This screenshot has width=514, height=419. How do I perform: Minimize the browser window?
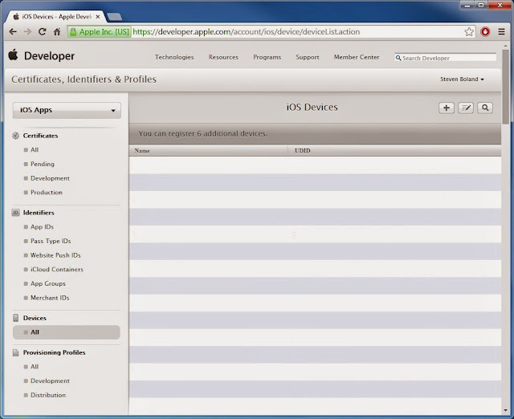467,6
